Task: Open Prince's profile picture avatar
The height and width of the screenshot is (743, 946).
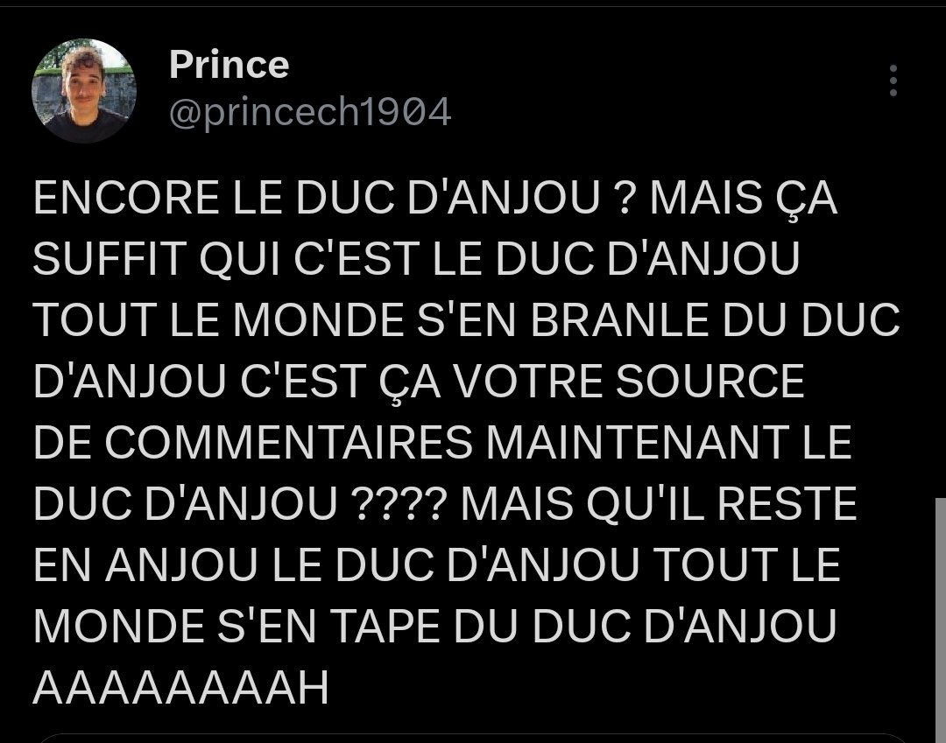Action: tap(84, 91)
